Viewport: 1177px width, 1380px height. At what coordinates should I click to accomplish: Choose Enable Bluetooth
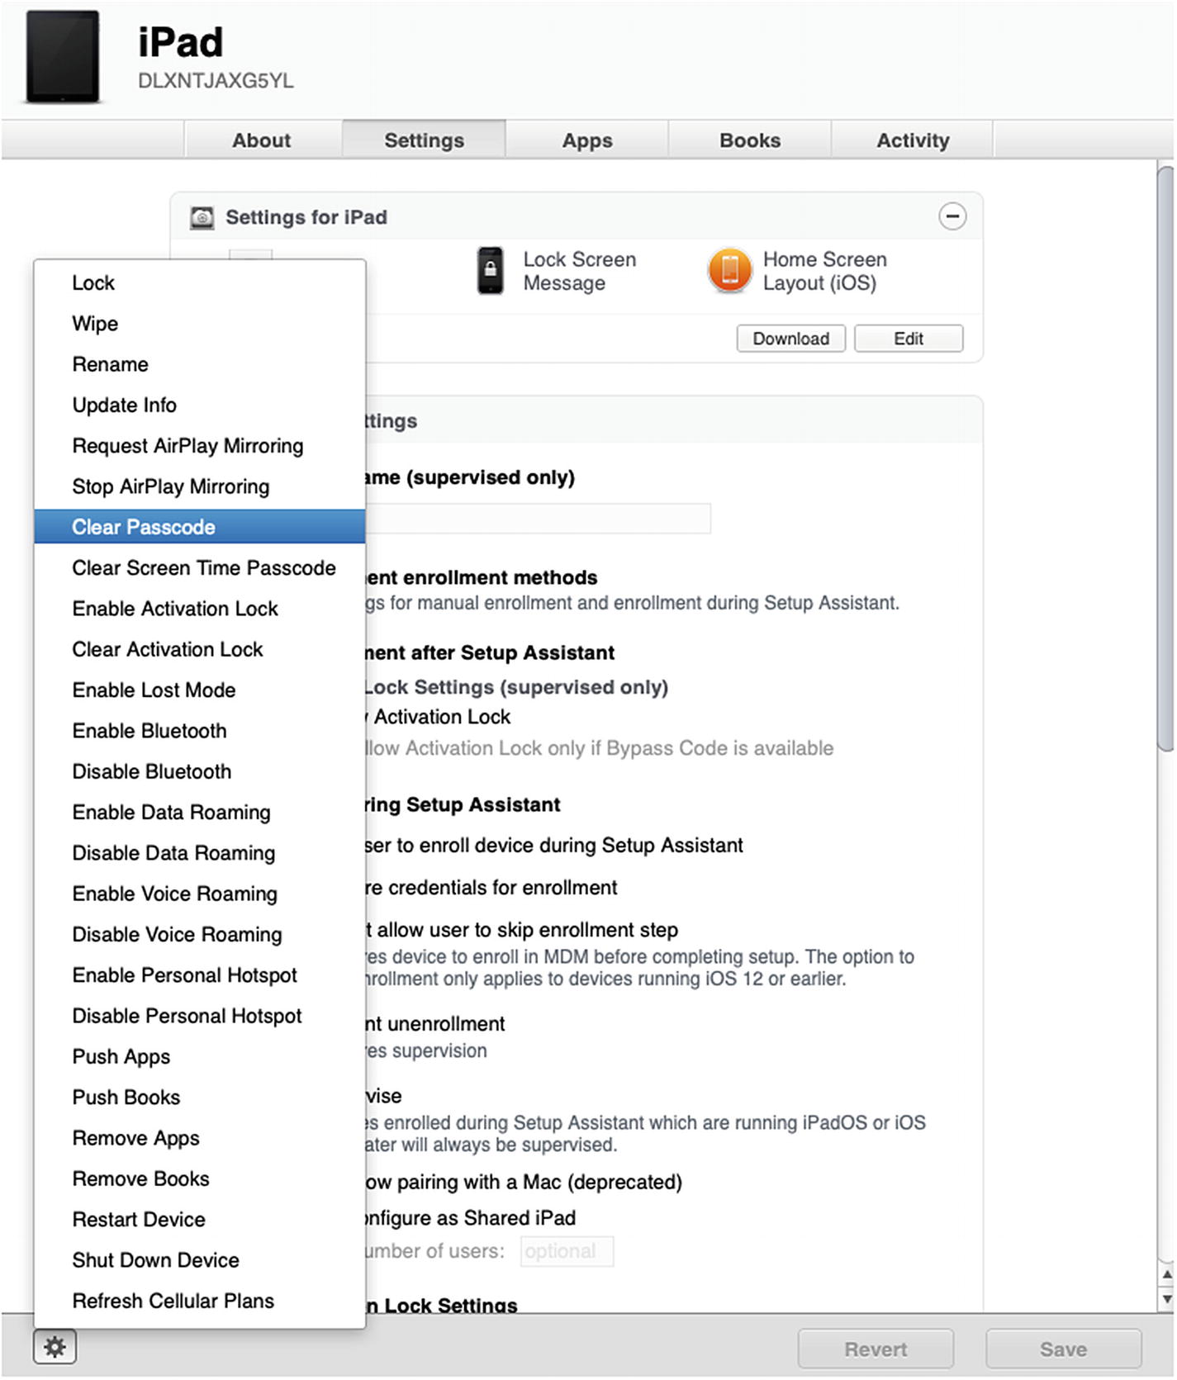[x=200, y=731]
